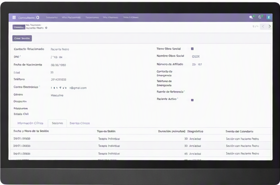Click the small purple button beside breadcrumb
The width and height of the screenshot is (280, 185).
pos(19,27)
